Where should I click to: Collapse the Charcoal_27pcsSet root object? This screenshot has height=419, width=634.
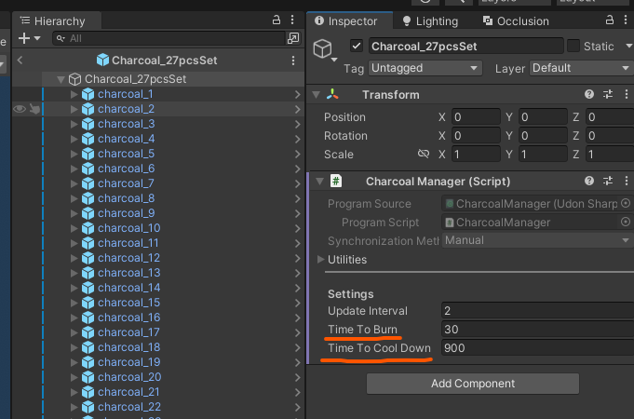61,79
